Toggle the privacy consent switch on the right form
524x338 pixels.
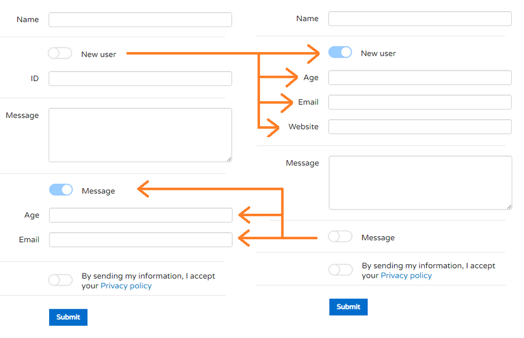340,269
